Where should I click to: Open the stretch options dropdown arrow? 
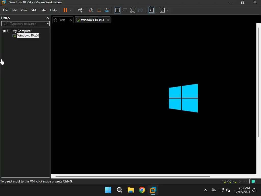[168, 10]
